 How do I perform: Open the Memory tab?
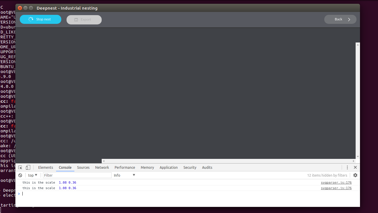(x=147, y=167)
